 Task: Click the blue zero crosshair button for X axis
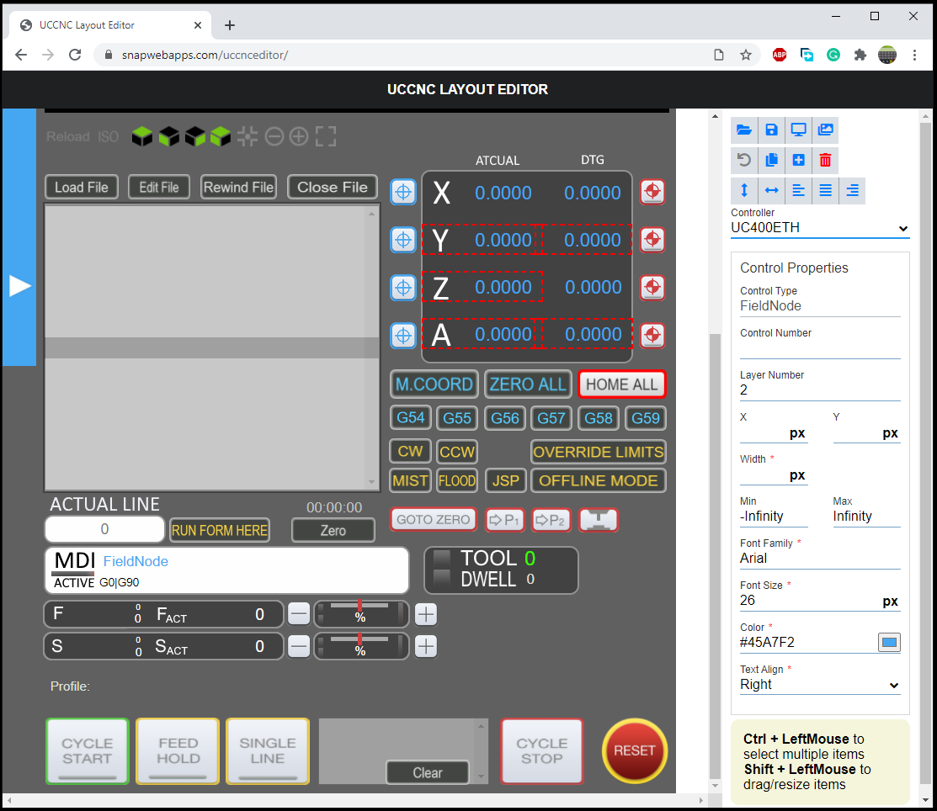tap(403, 193)
